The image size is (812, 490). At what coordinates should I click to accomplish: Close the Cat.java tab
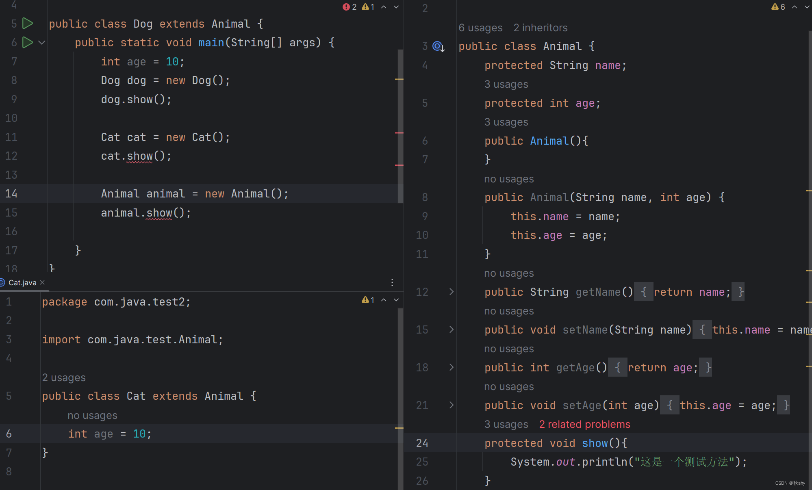tap(42, 282)
